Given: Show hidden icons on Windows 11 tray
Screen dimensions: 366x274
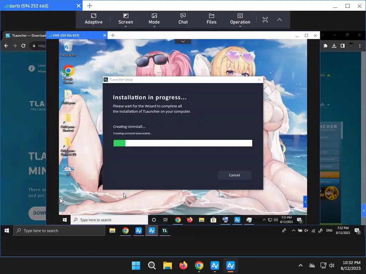Looking at the screenshot, I should (301, 265).
